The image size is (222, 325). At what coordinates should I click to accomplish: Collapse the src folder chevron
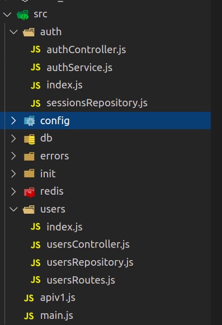point(7,15)
